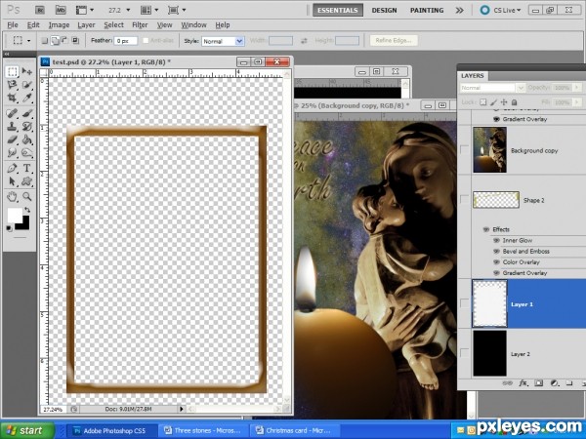Image resolution: width=586 pixels, height=439 pixels.
Task: Select the Path Selection tool
Action: point(12,181)
